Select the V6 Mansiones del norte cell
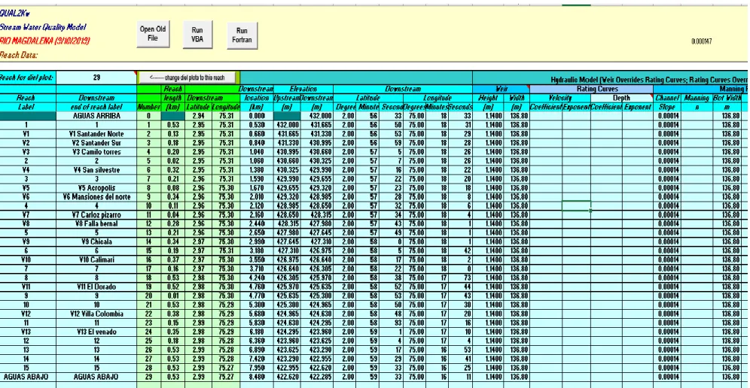 96,197
